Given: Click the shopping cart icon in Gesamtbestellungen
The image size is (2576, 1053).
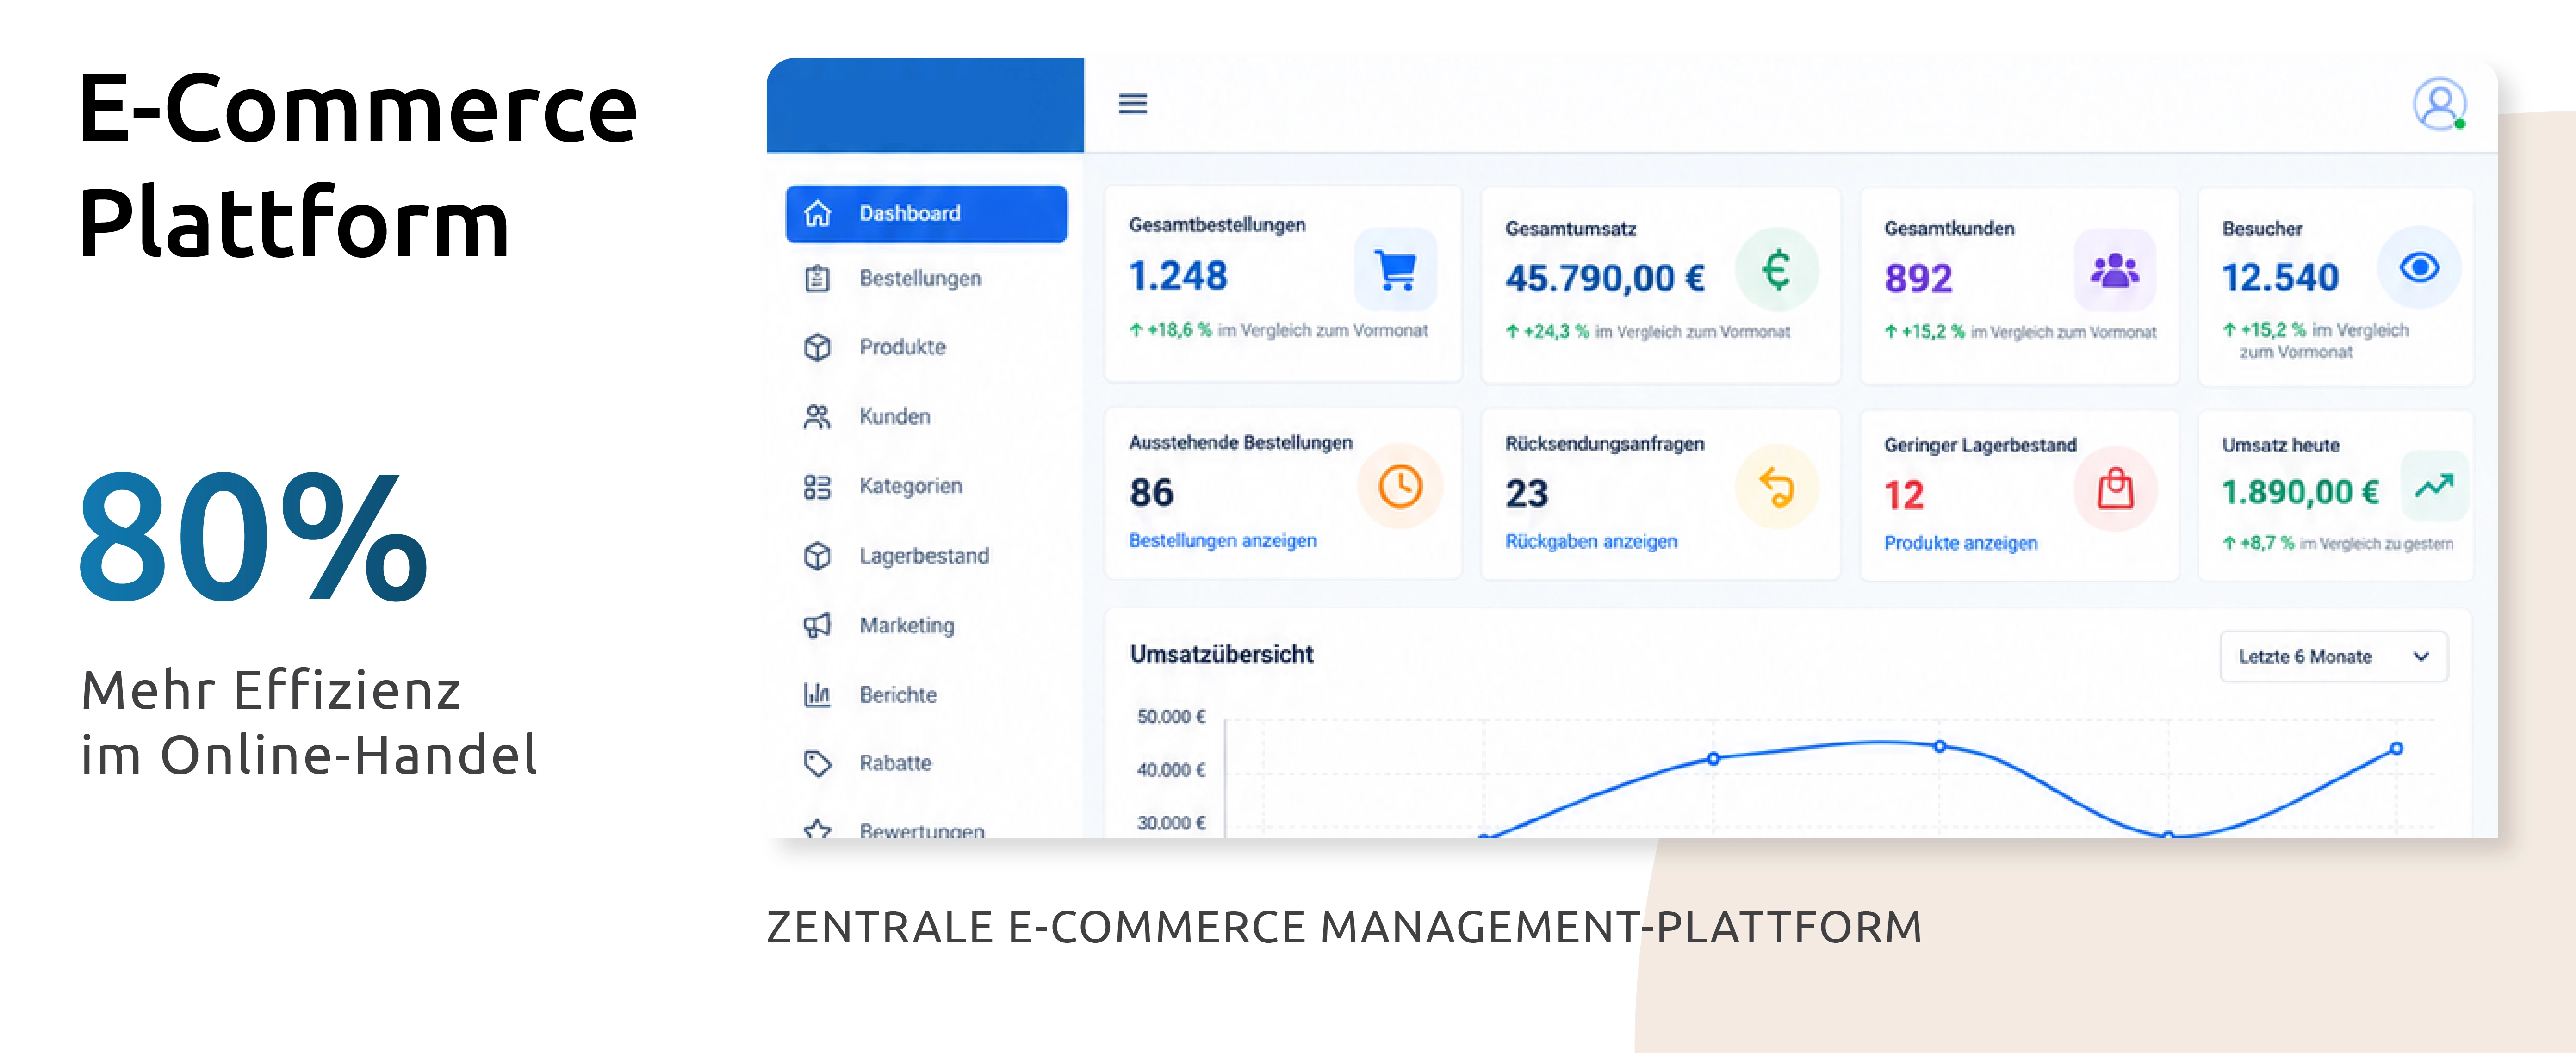Looking at the screenshot, I should pyautogui.click(x=1396, y=269).
